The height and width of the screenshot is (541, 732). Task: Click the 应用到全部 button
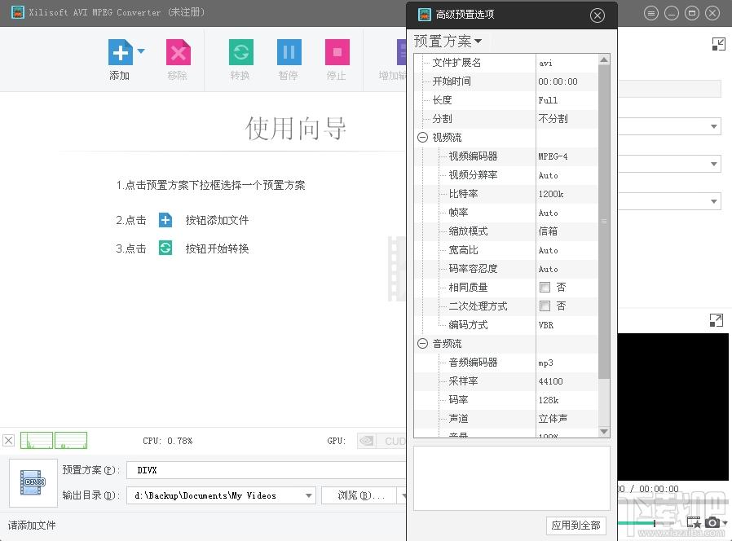(575, 526)
